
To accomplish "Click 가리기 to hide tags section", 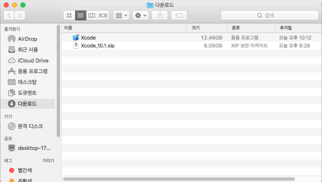I will click(x=47, y=160).
